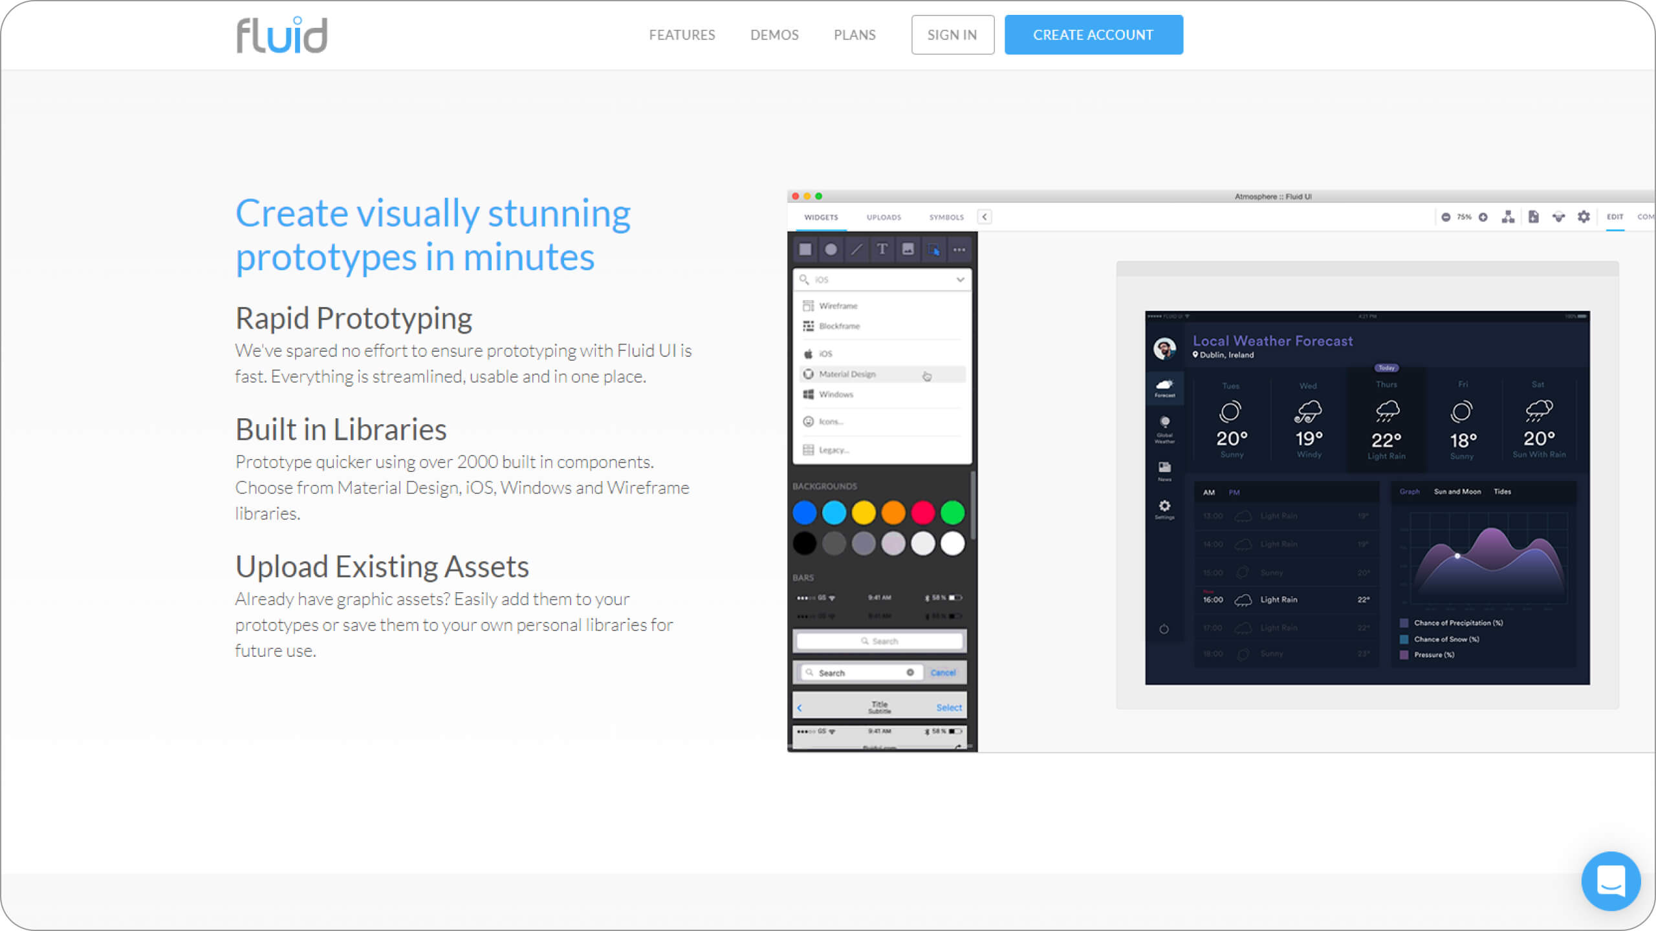The height and width of the screenshot is (931, 1656).
Task: Pick the black background swatch
Action: pos(805,543)
